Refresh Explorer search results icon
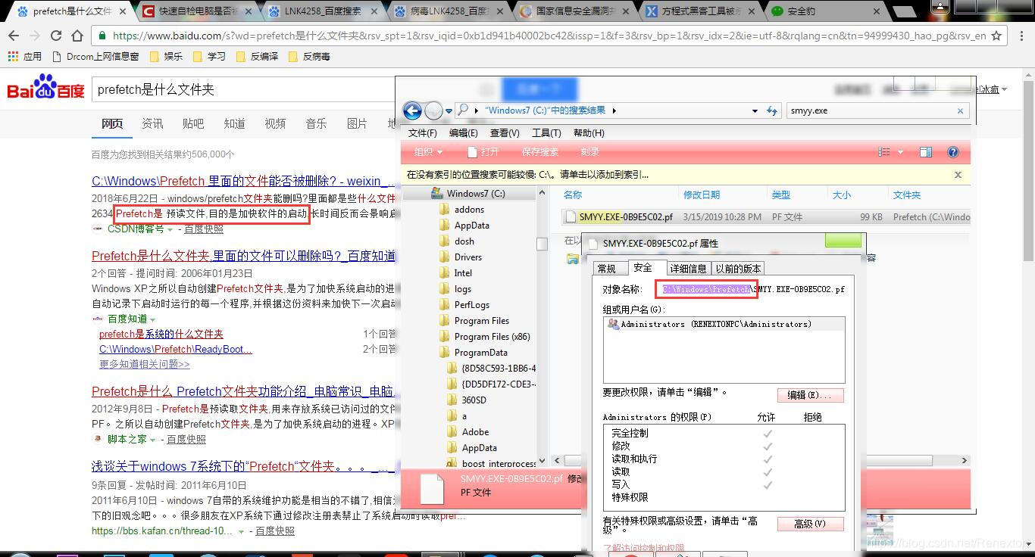The height and width of the screenshot is (557, 1035). click(x=772, y=110)
